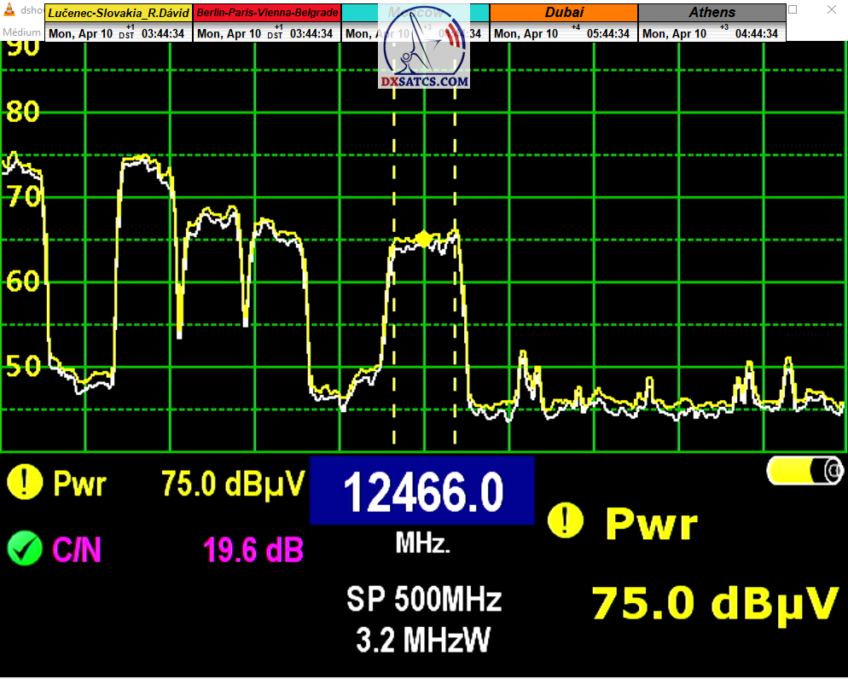Screen dimensions: 848x679
Task: Click the SP 500MHz span setting
Action: coord(423,600)
